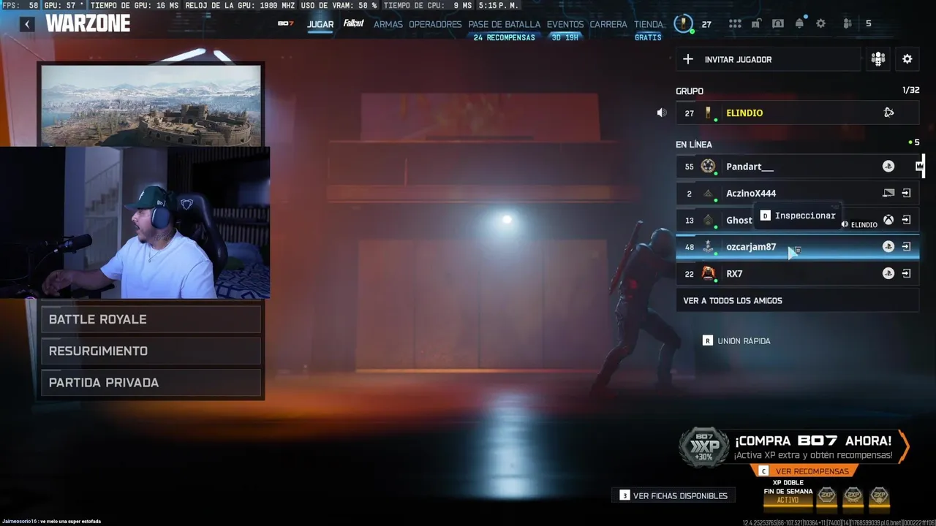This screenshot has height=526, width=936.
Task: Click the Xbox icon on Ghost row
Action: click(888, 220)
